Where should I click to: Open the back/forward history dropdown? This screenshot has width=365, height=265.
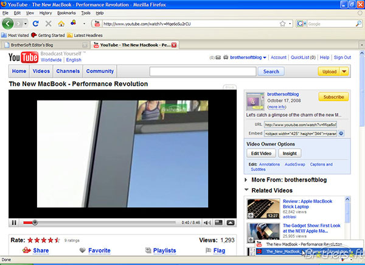[26, 24]
